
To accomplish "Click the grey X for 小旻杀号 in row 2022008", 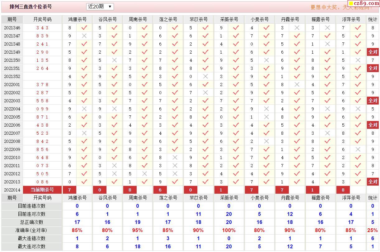I will [266, 141].
